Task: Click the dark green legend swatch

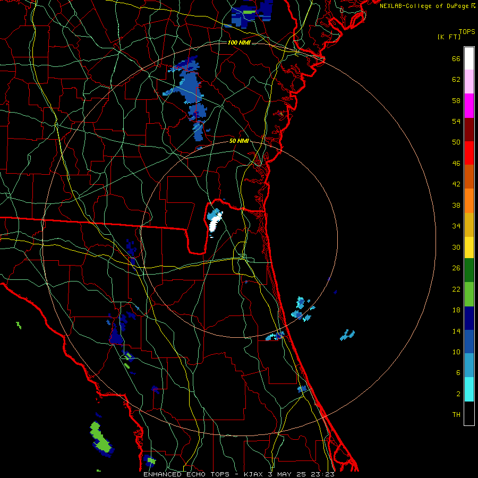Action: [469, 270]
